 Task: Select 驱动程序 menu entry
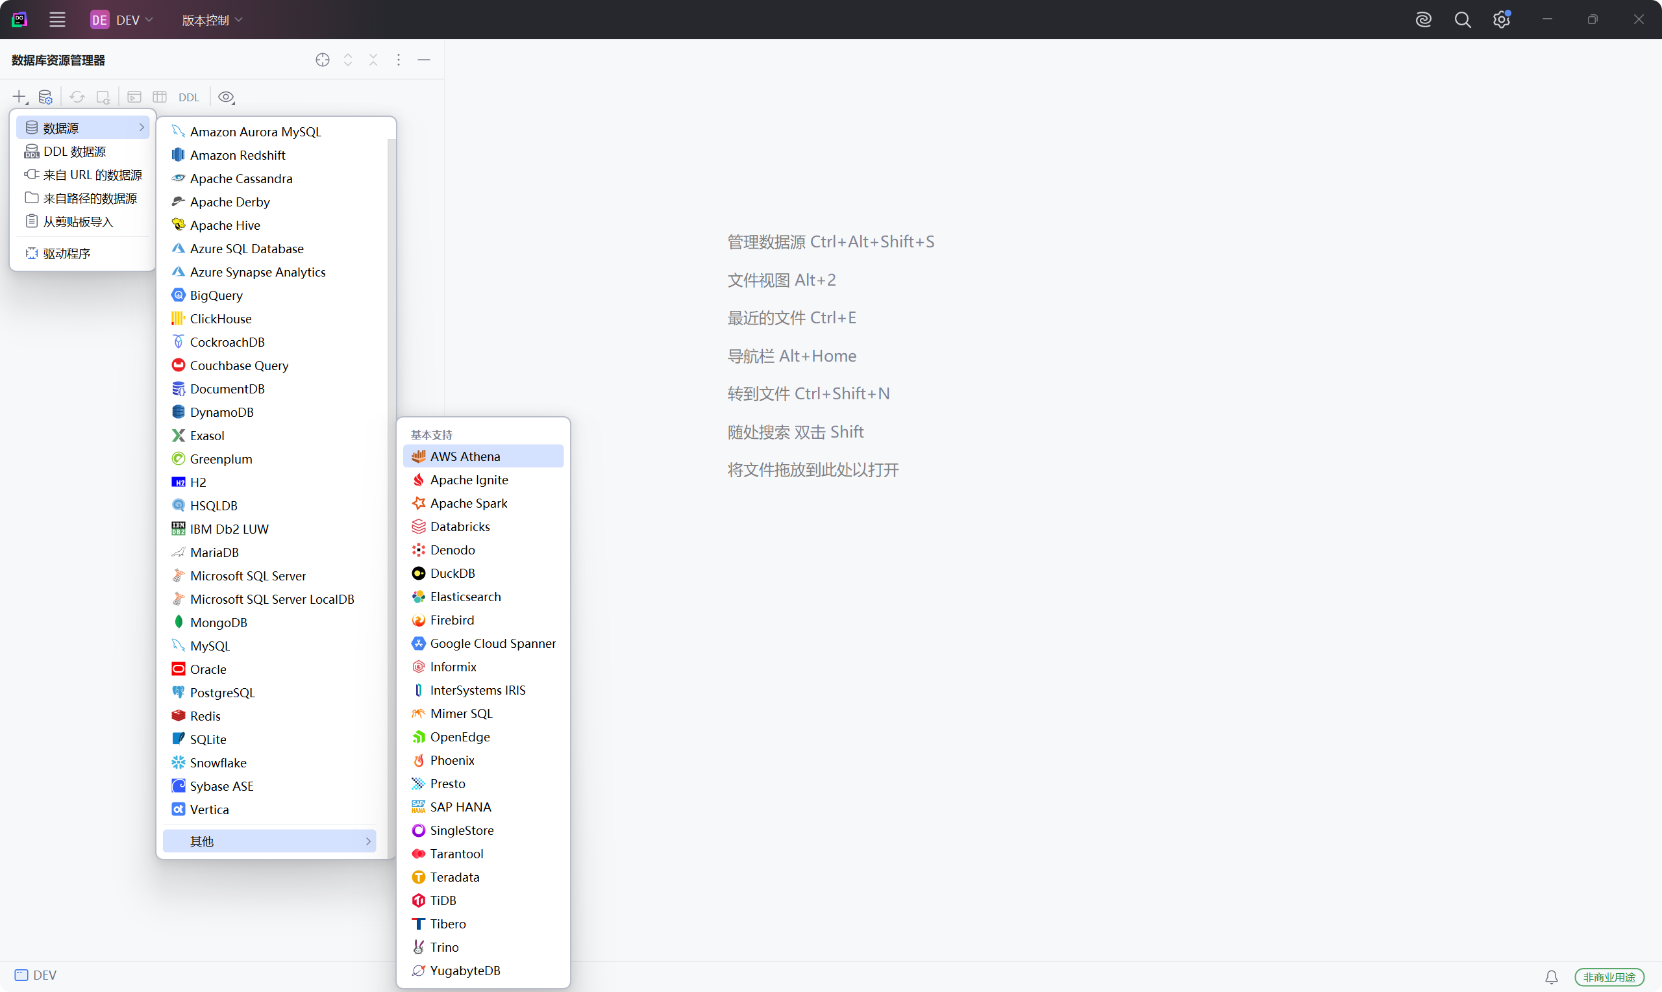coord(66,253)
